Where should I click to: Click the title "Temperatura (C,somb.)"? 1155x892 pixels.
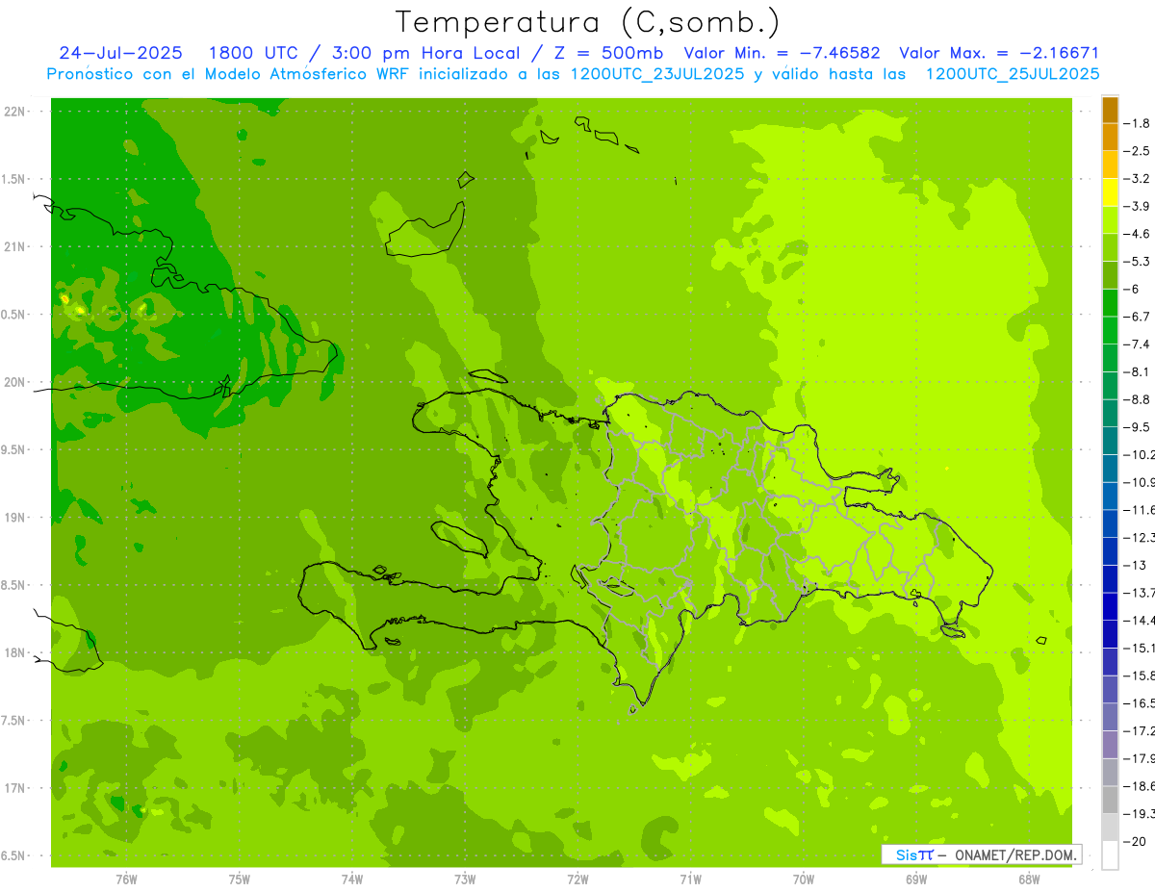[x=588, y=23]
